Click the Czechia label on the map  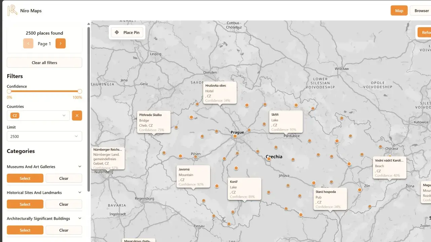tap(274, 157)
